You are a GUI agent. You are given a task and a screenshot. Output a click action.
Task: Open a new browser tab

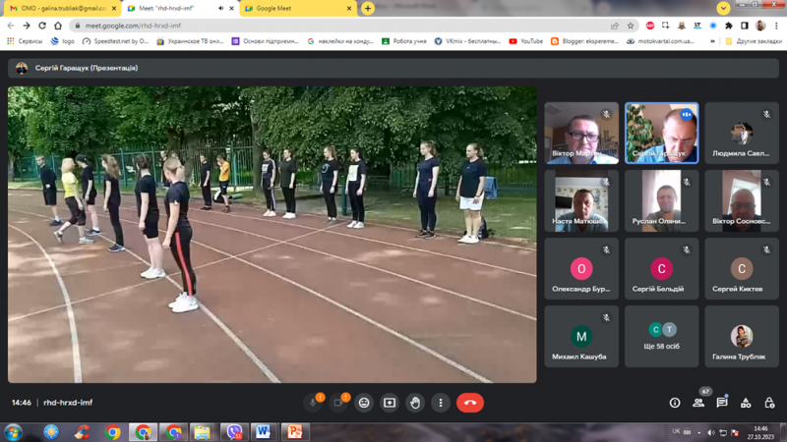pos(368,9)
